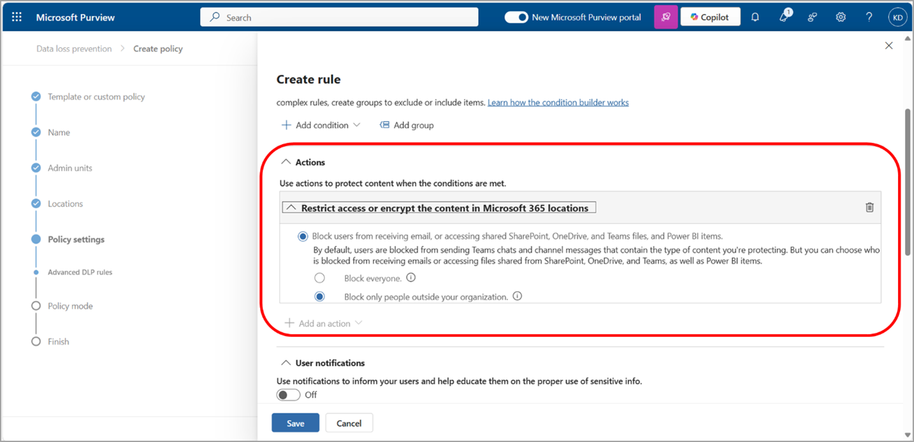914x442 pixels.
Task: Open the Copilot assistant
Action: coord(709,17)
